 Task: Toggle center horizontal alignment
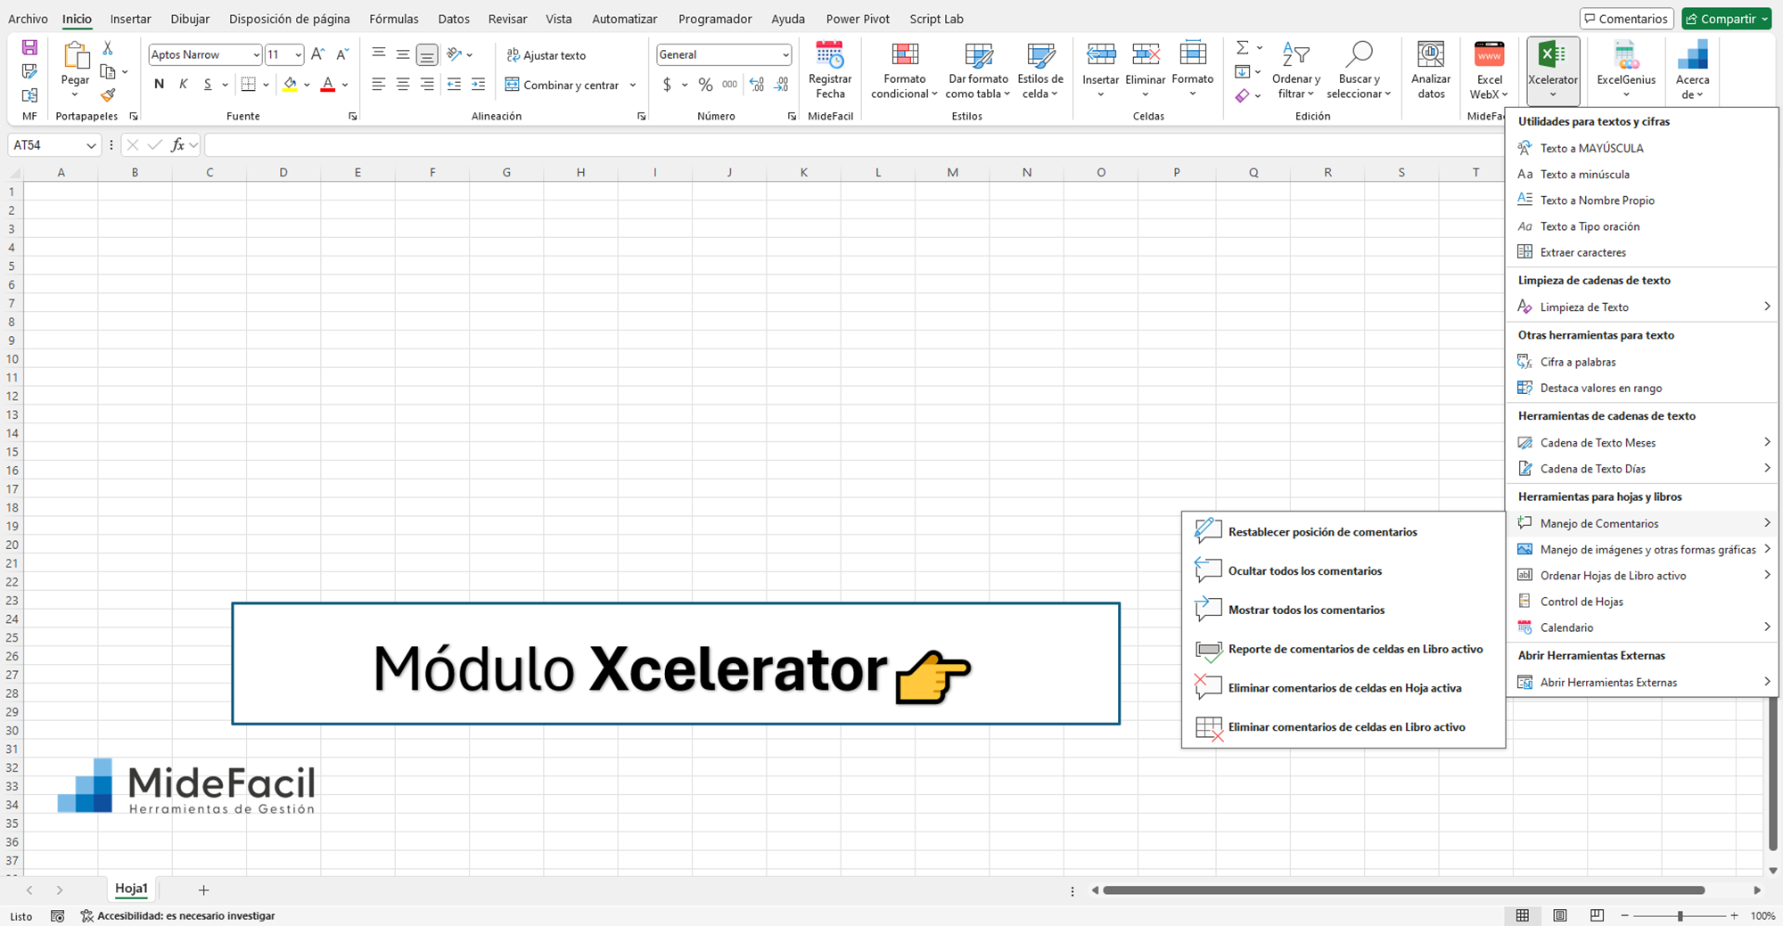(403, 85)
